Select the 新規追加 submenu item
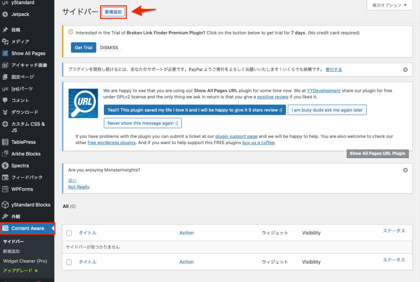This screenshot has width=420, height=282. tap(11, 252)
